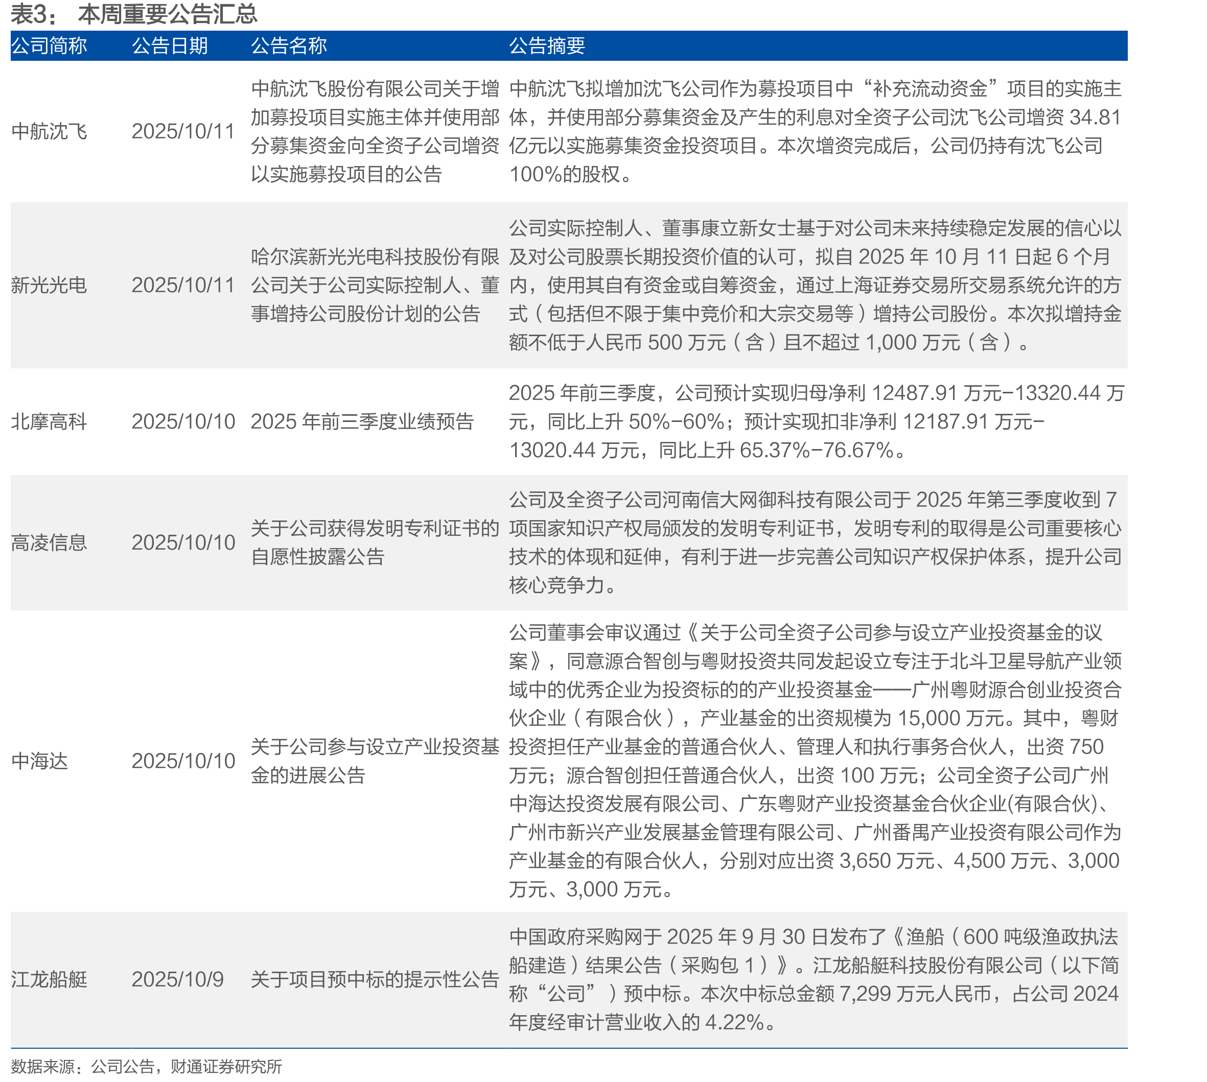Select the company name 高凌信息
1207x1082 pixels.
(50, 543)
